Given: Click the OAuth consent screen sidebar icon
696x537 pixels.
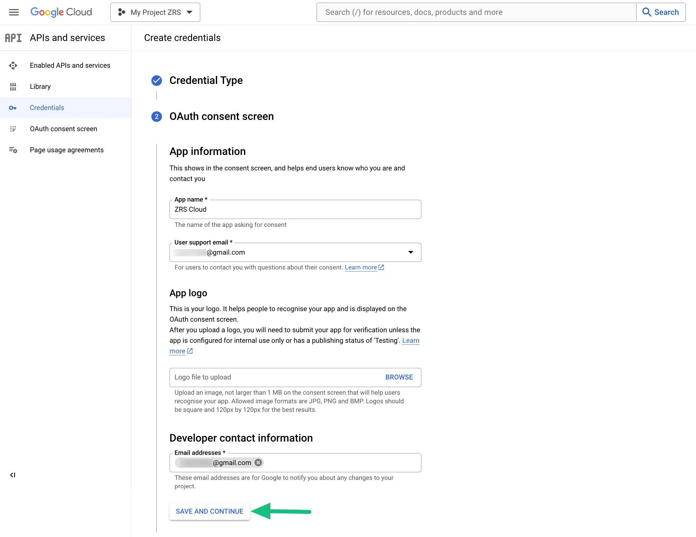Looking at the screenshot, I should click(x=13, y=129).
